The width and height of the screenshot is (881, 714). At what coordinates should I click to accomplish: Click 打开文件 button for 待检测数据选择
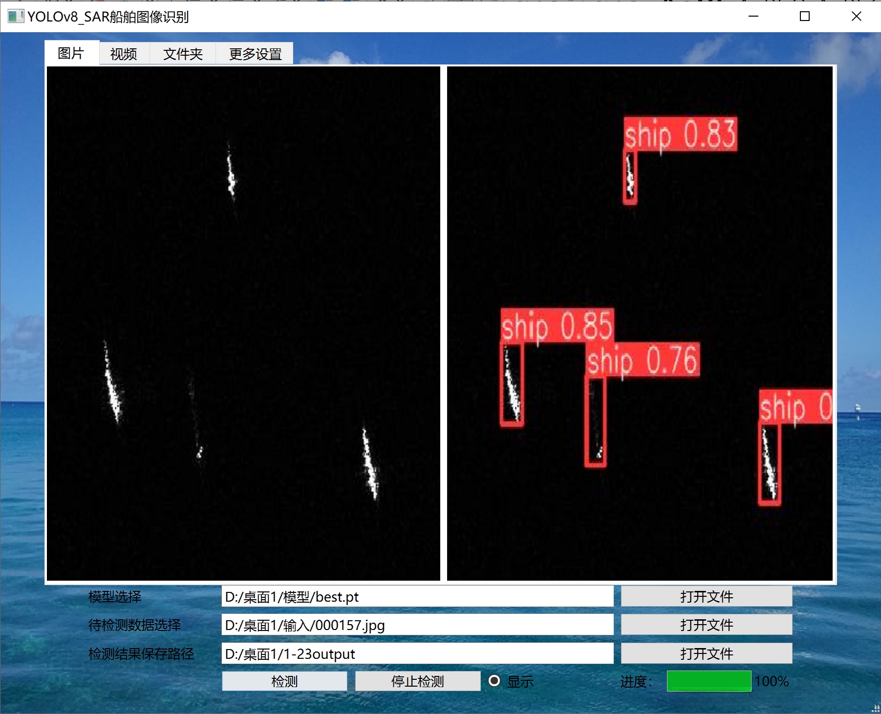click(707, 625)
